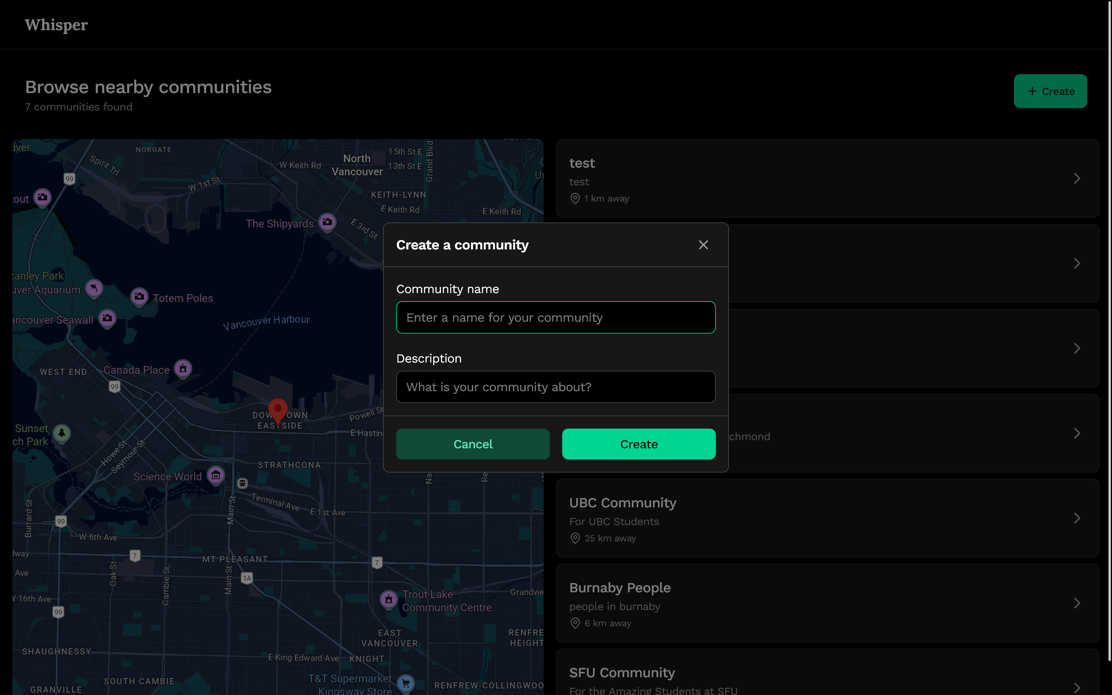The width and height of the screenshot is (1112, 695).
Task: Click the page scrollbar on right edge
Action: [1109, 331]
